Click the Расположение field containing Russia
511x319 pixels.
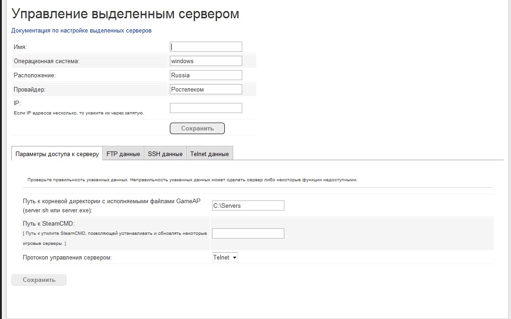pos(206,75)
